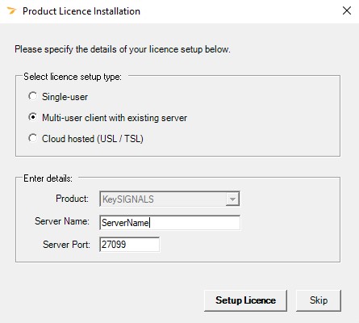
Task: Click the orange app icon in title bar
Action: click(x=11, y=11)
